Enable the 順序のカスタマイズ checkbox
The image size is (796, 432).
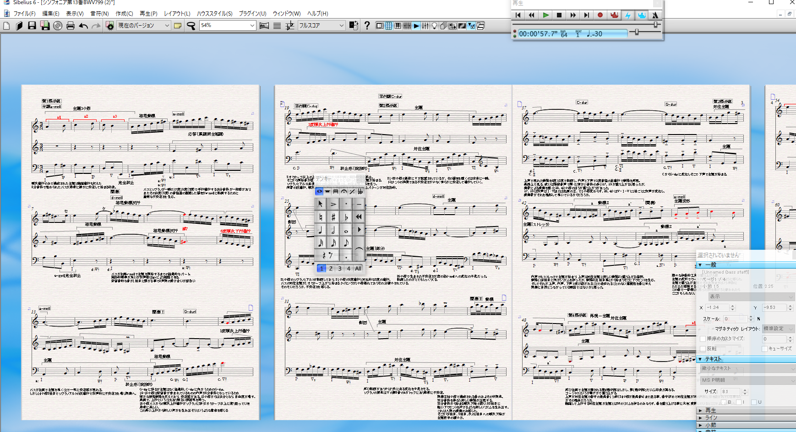pyautogui.click(x=703, y=339)
